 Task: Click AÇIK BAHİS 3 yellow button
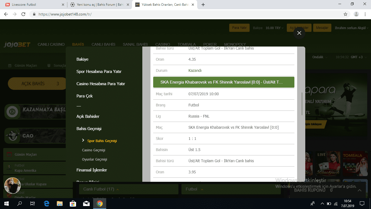[37, 84]
